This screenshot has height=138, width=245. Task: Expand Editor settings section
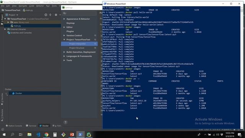click(x=64, y=27)
